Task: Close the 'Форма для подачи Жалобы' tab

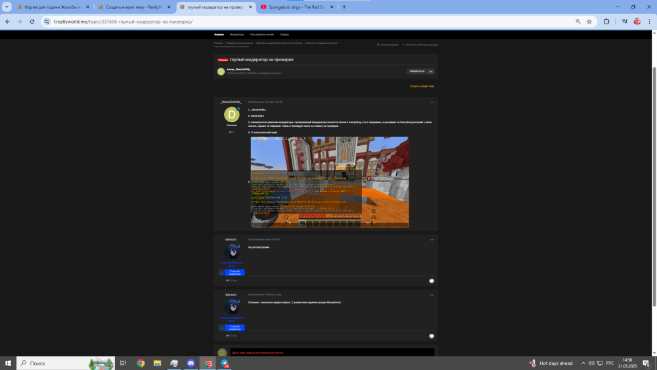Action: (87, 7)
